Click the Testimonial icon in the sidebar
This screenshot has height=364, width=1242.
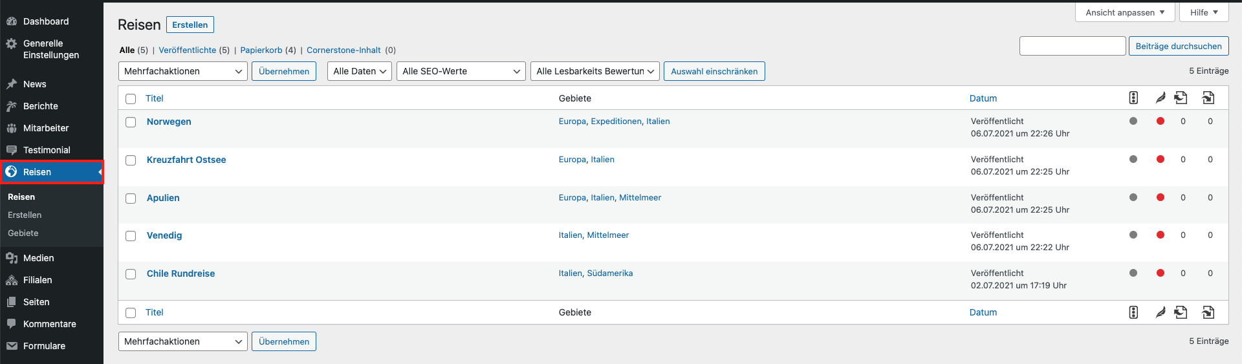click(x=12, y=150)
